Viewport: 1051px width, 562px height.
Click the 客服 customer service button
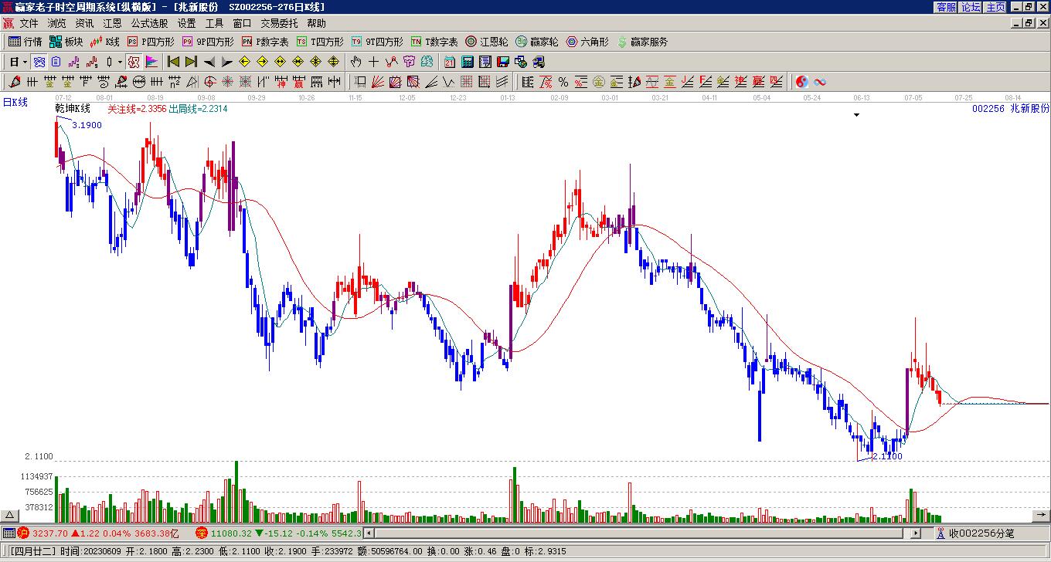(946, 7)
